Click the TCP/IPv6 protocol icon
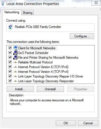101x129 pixels. pyautogui.click(x=15, y=67)
